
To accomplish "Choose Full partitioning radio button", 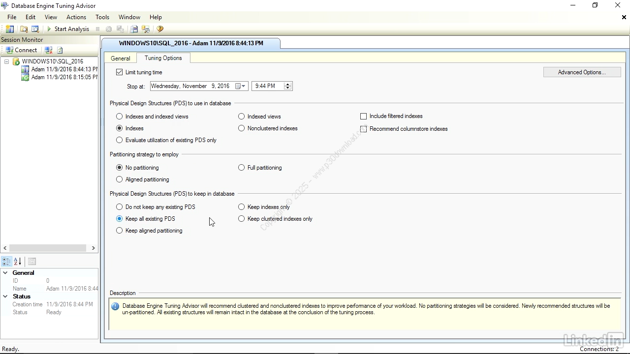I will pos(241,168).
